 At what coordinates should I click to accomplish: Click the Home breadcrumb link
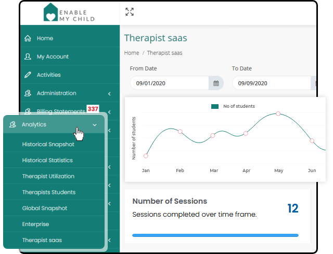(x=132, y=53)
